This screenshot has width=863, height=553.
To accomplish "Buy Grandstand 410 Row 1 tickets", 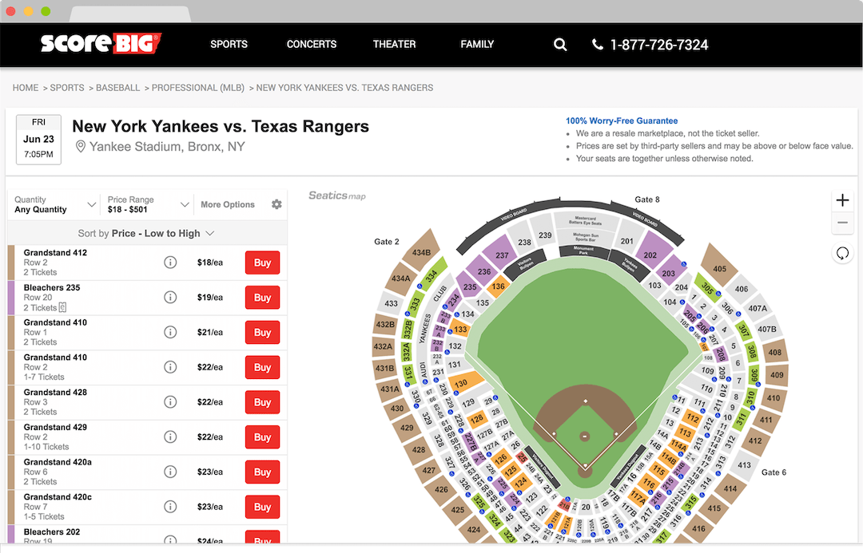I will coord(262,333).
